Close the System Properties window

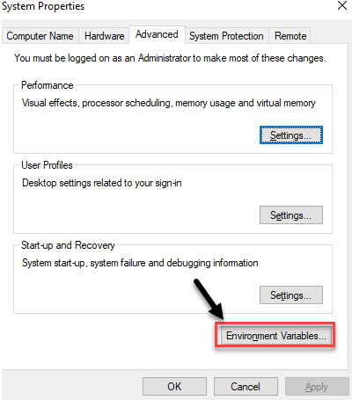pos(342,5)
